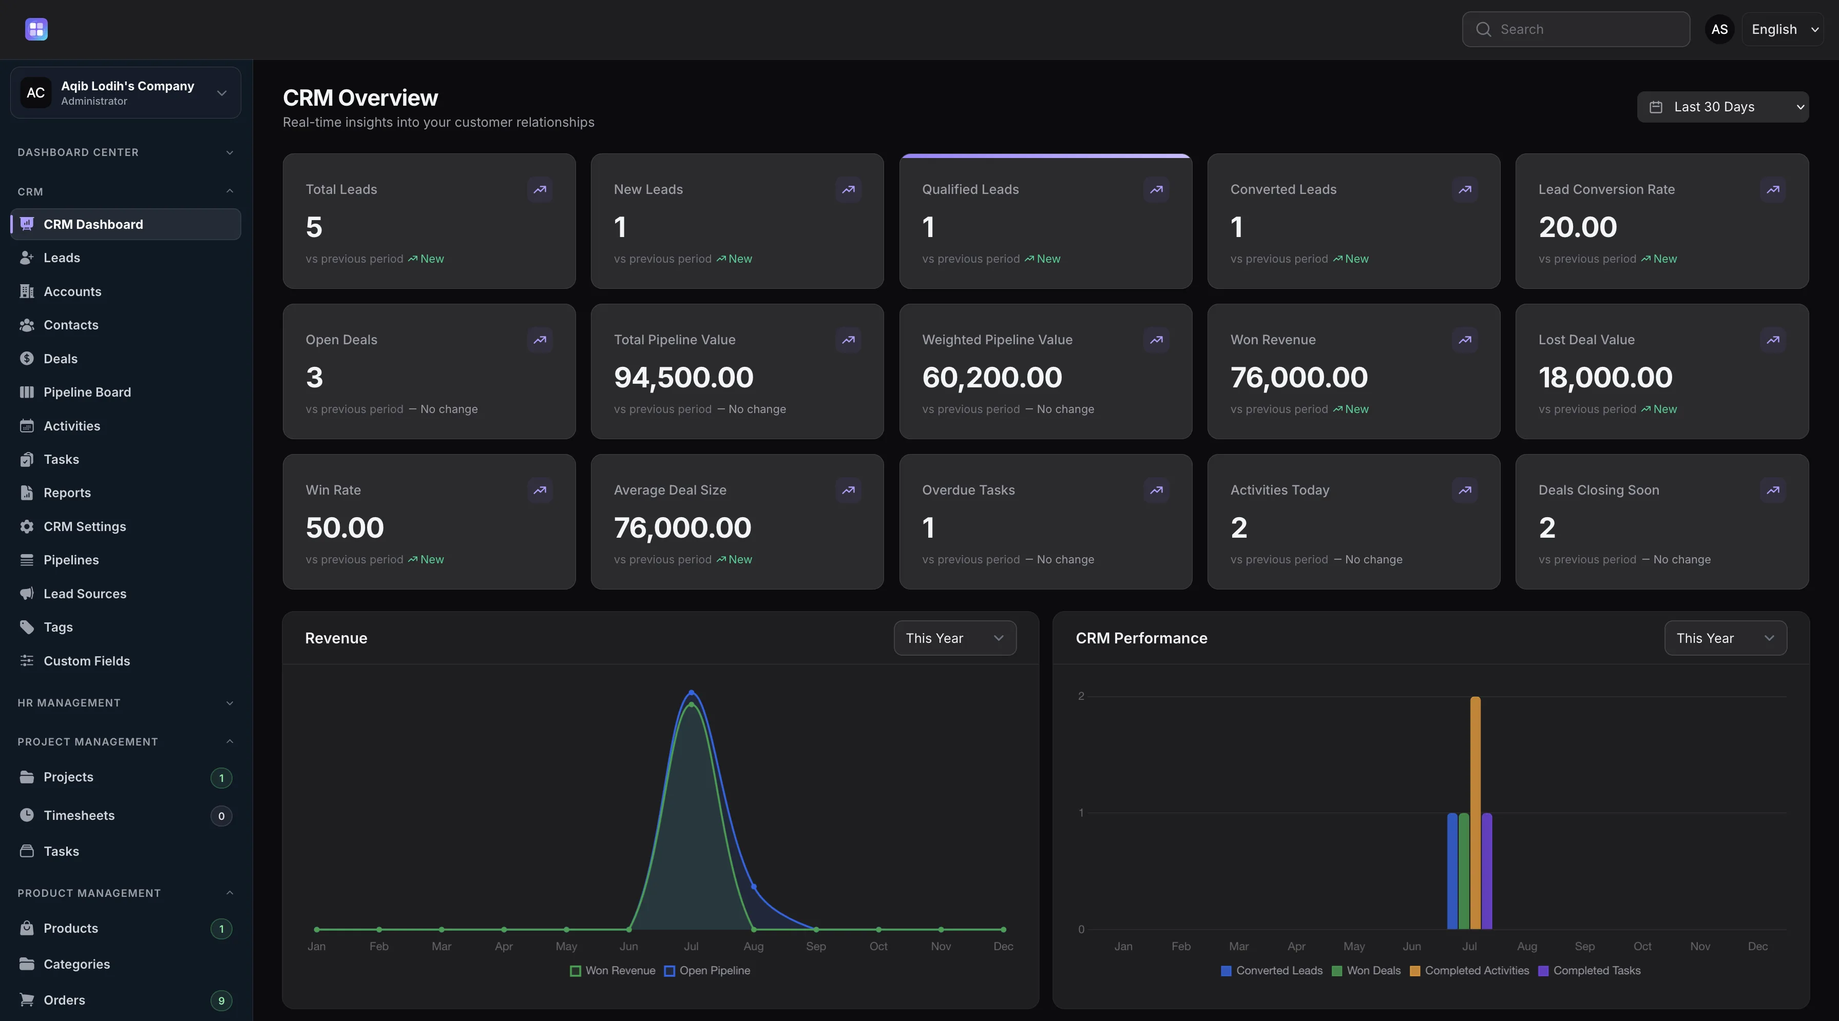The width and height of the screenshot is (1839, 1021).
Task: Open Reports in the sidebar
Action: coord(126,493)
